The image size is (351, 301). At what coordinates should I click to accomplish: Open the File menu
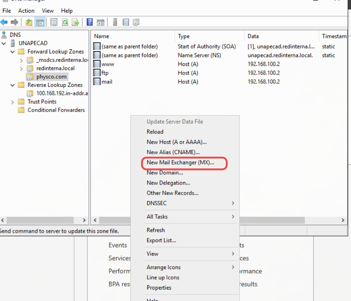coord(6,11)
